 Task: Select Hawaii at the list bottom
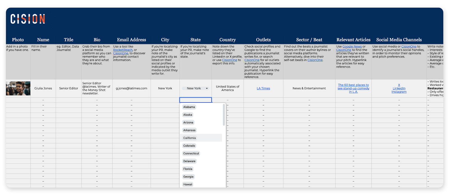pyautogui.click(x=188, y=184)
